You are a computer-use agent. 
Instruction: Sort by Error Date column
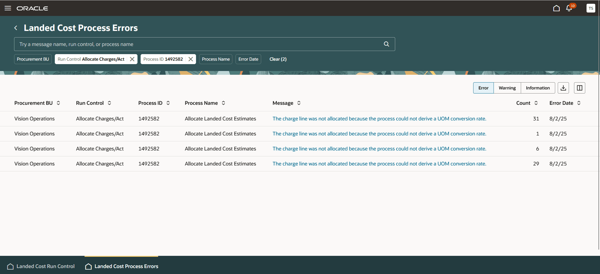click(579, 103)
